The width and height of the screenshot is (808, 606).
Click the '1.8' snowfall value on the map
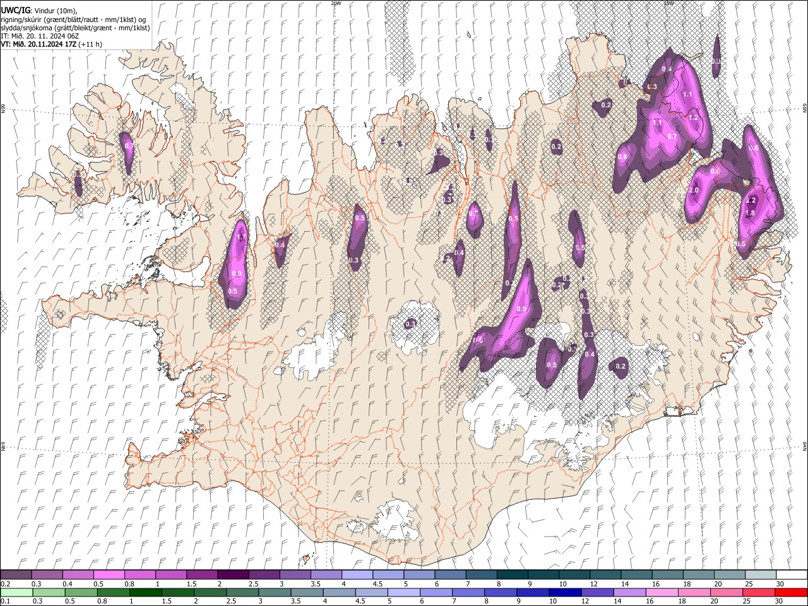coord(750,213)
